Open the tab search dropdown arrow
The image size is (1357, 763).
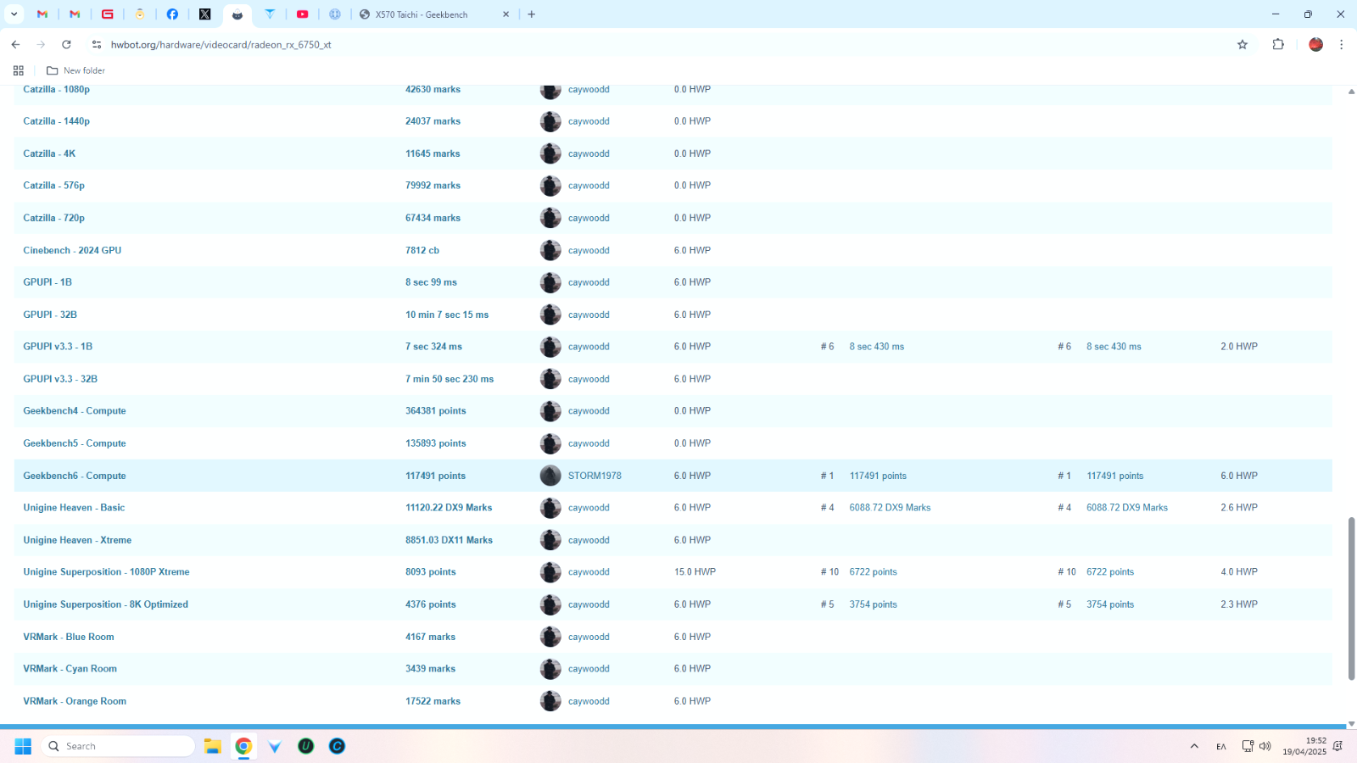[14, 14]
